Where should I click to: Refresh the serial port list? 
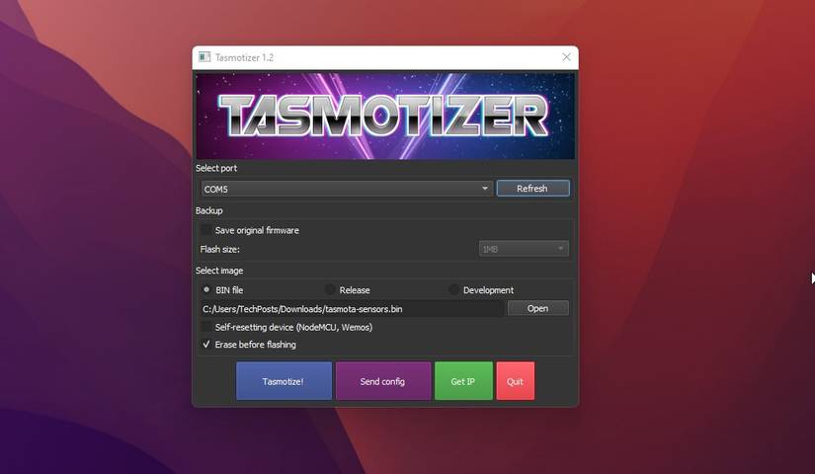pos(532,189)
